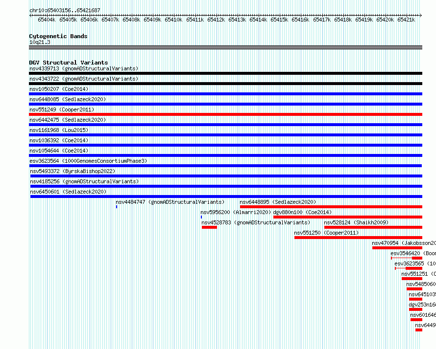
Task: Open the dgv253n16 variant label
Action: [x=422, y=305]
